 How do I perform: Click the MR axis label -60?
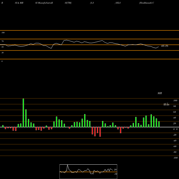[175, 146]
